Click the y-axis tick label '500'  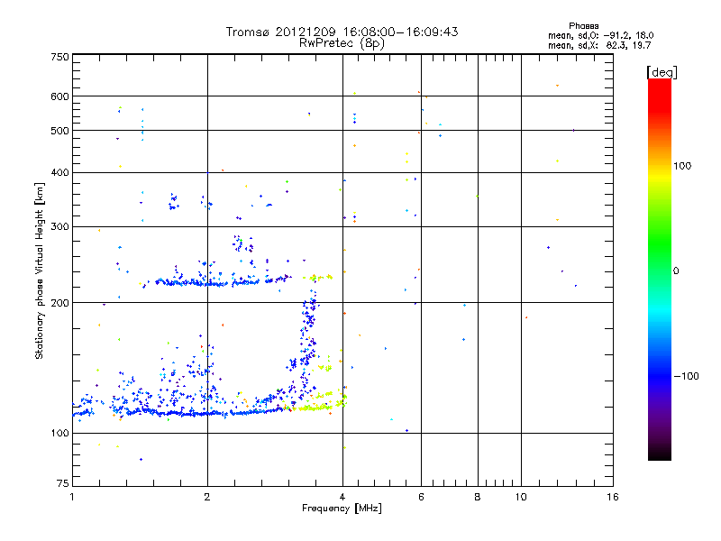click(59, 131)
